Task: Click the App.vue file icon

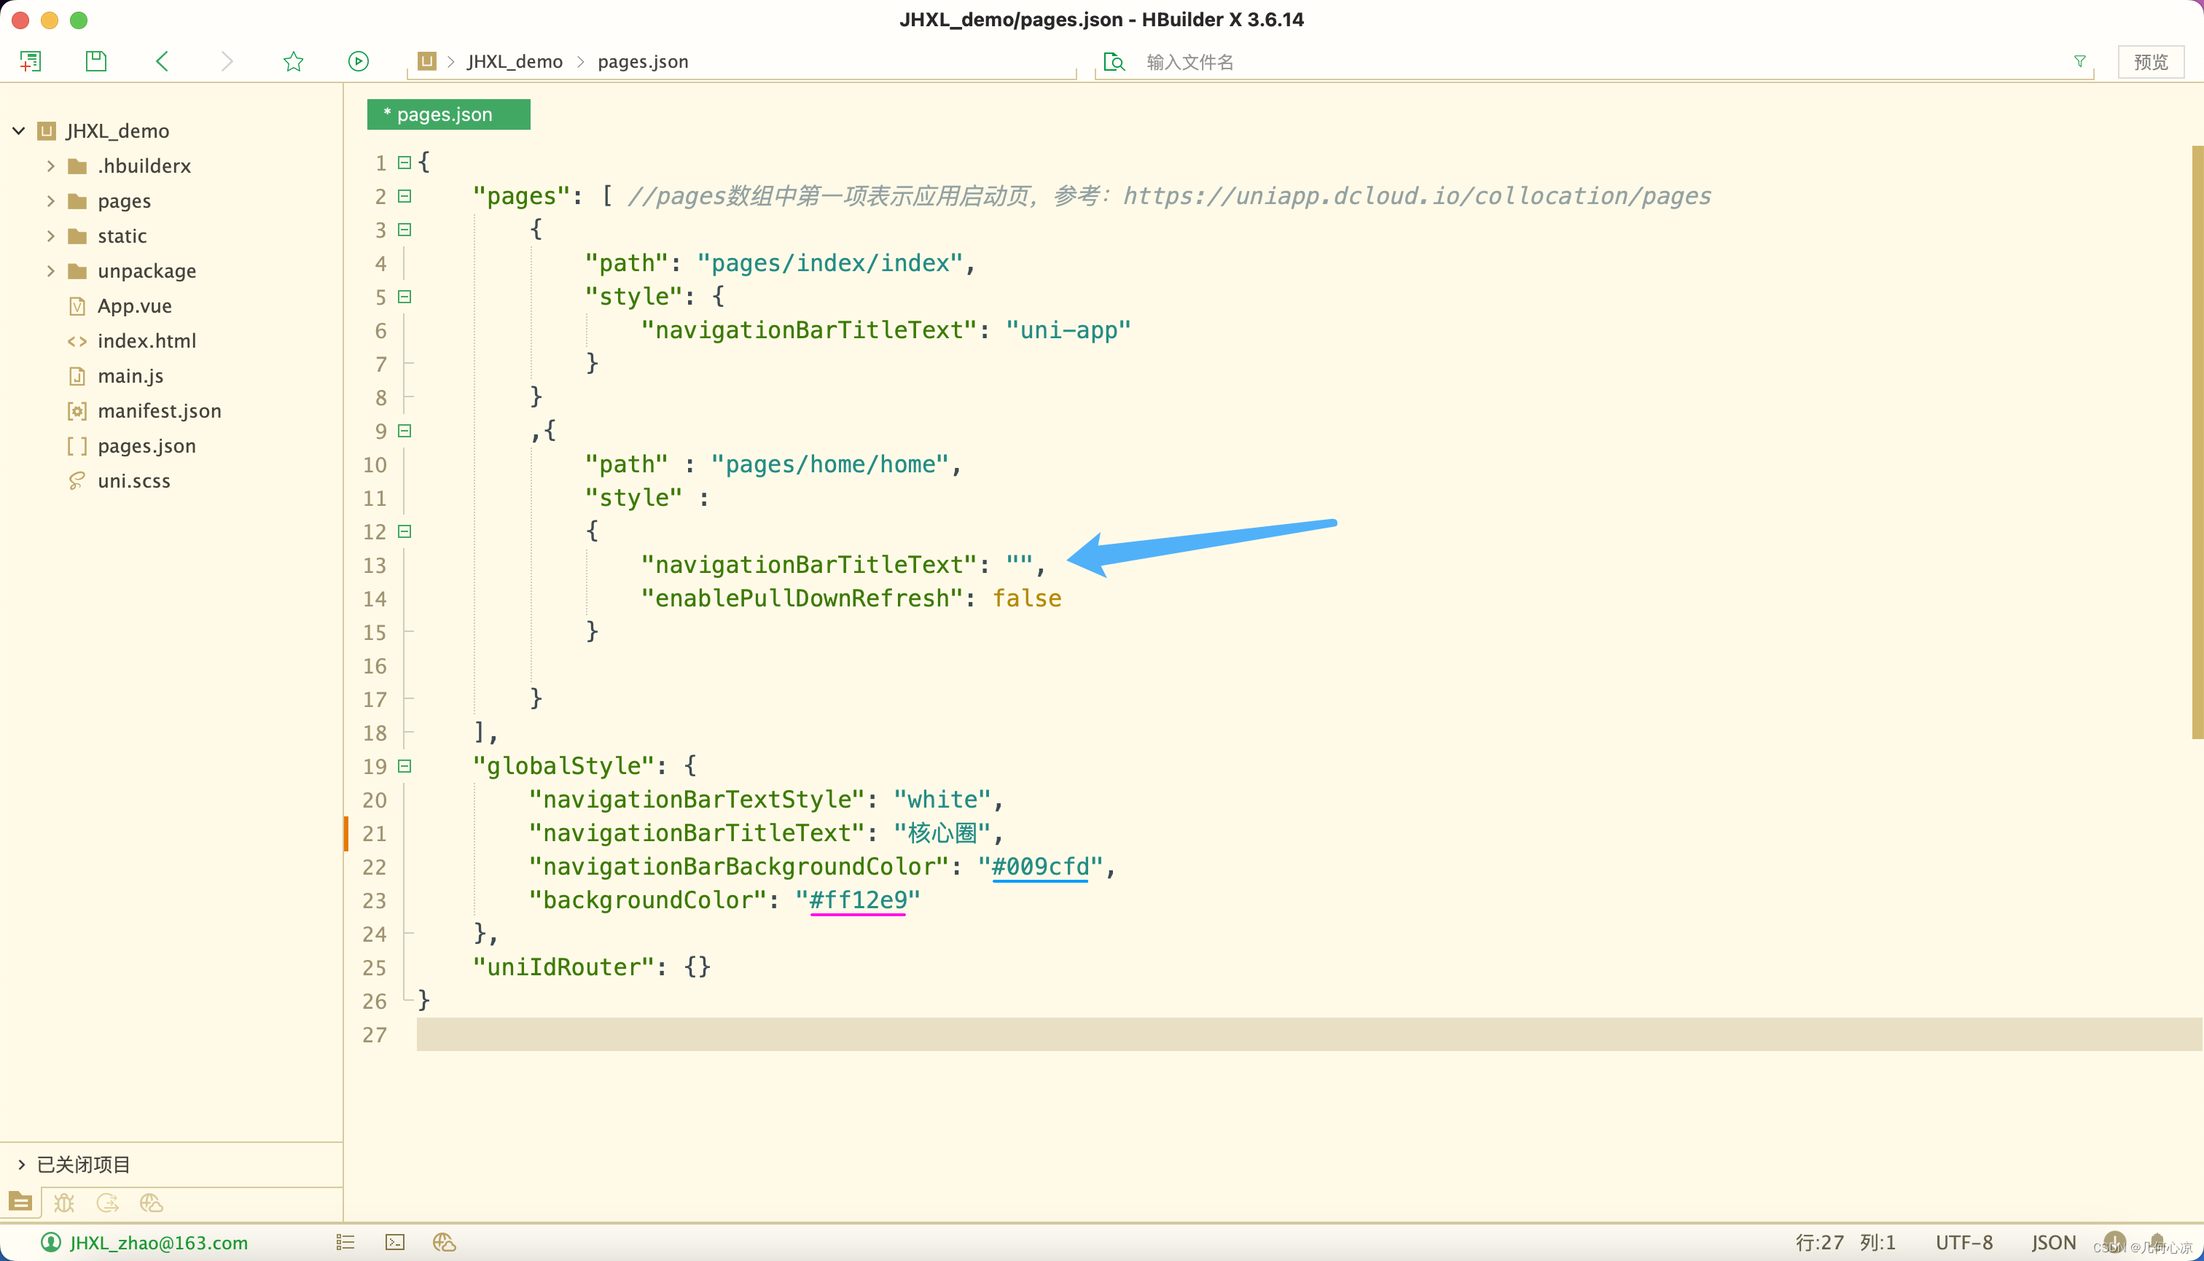Action: pyautogui.click(x=77, y=305)
